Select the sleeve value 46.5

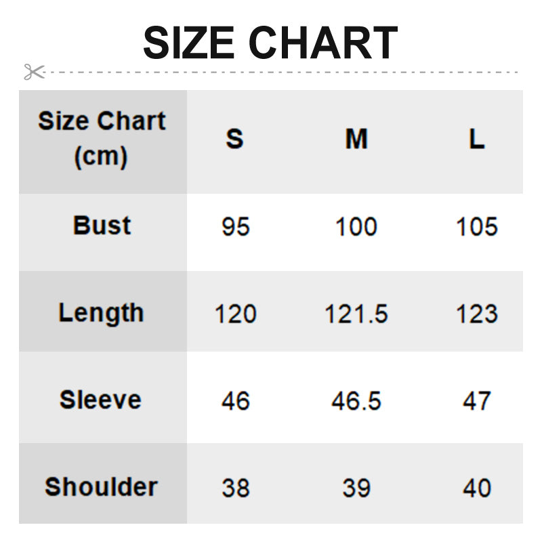click(356, 401)
